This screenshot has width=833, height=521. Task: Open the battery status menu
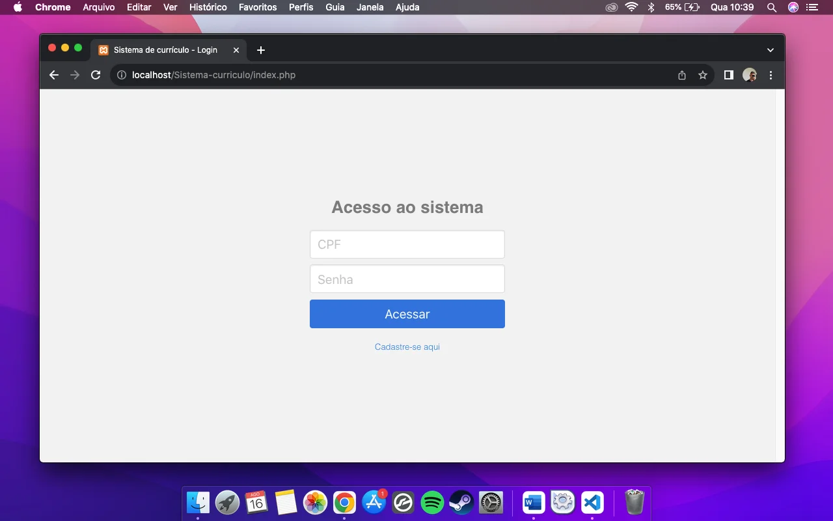683,7
